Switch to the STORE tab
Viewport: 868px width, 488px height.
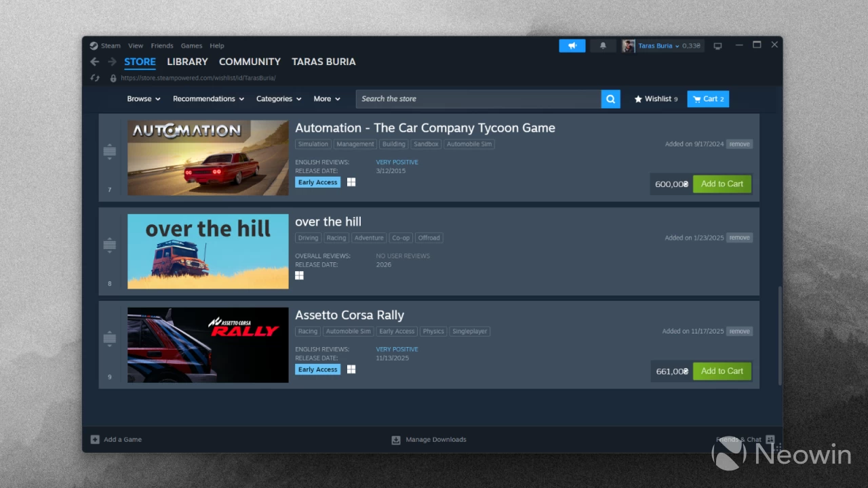(x=140, y=62)
